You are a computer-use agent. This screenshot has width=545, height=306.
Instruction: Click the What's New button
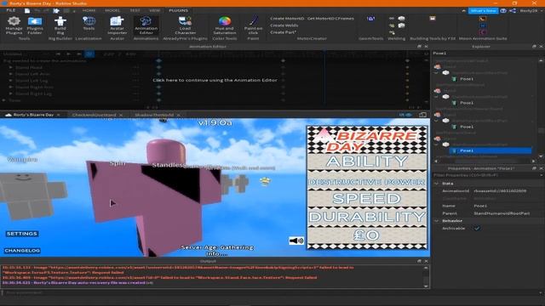coord(483,11)
